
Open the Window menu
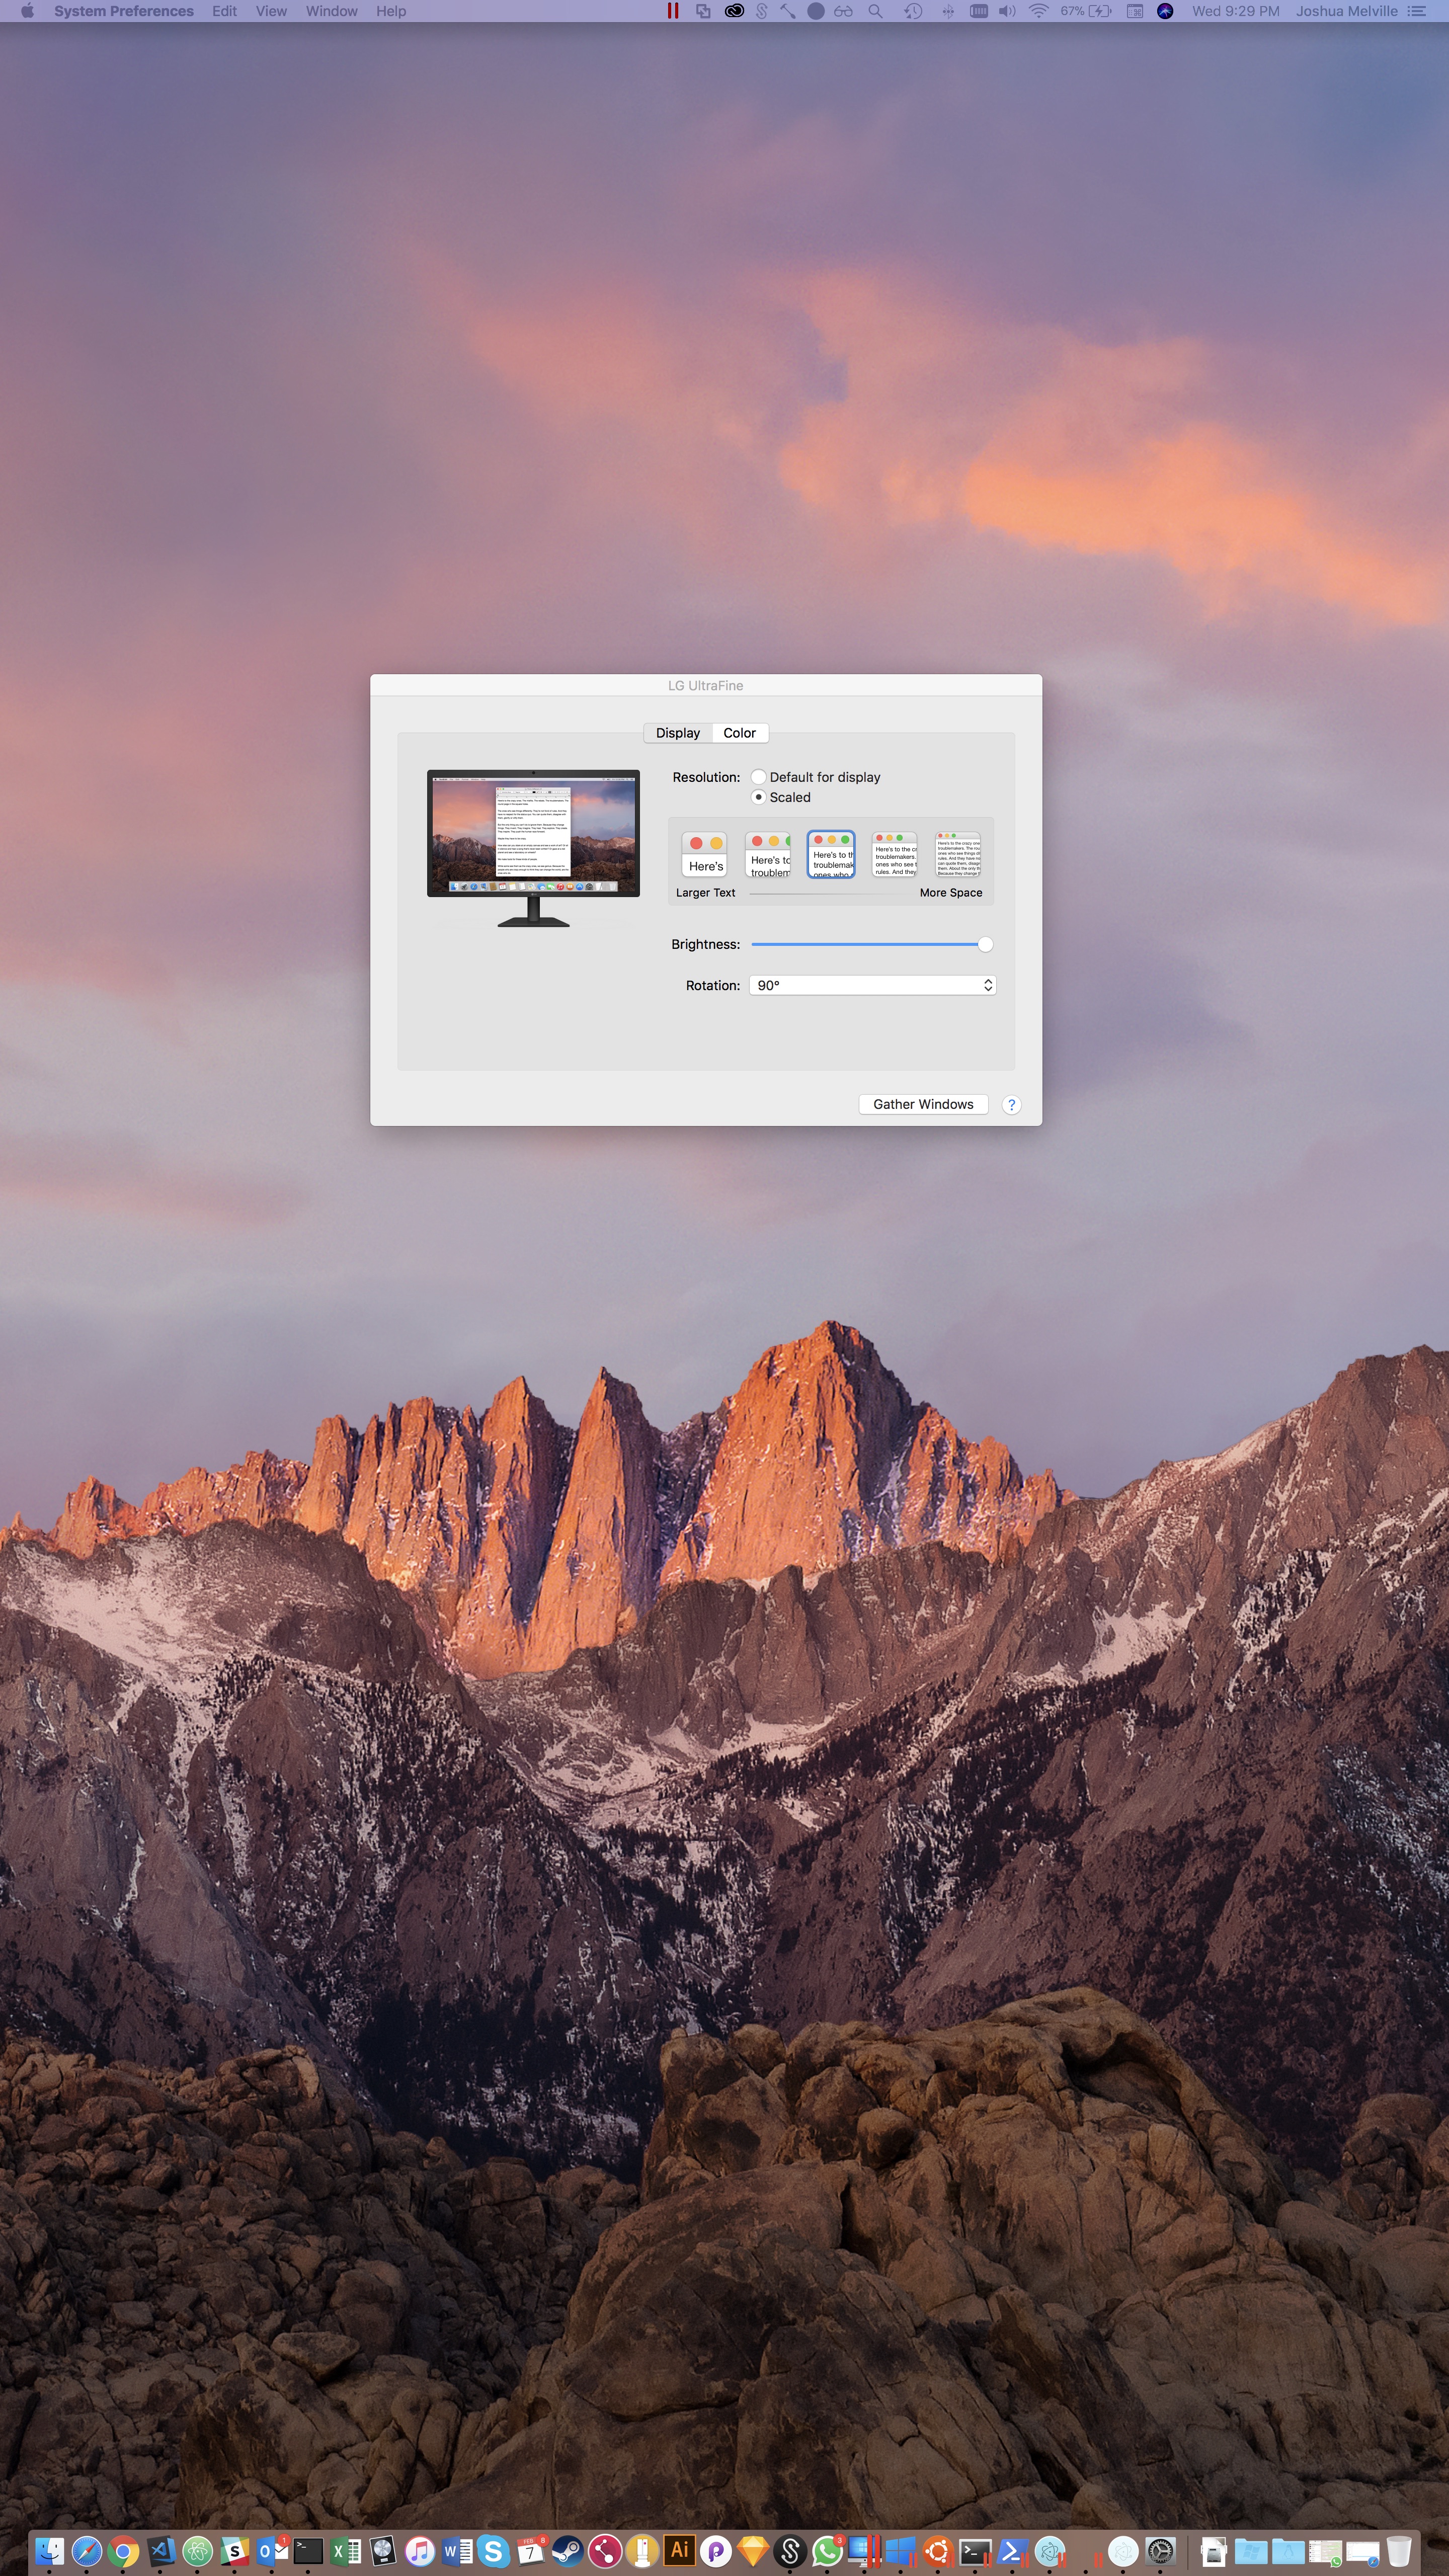331,11
